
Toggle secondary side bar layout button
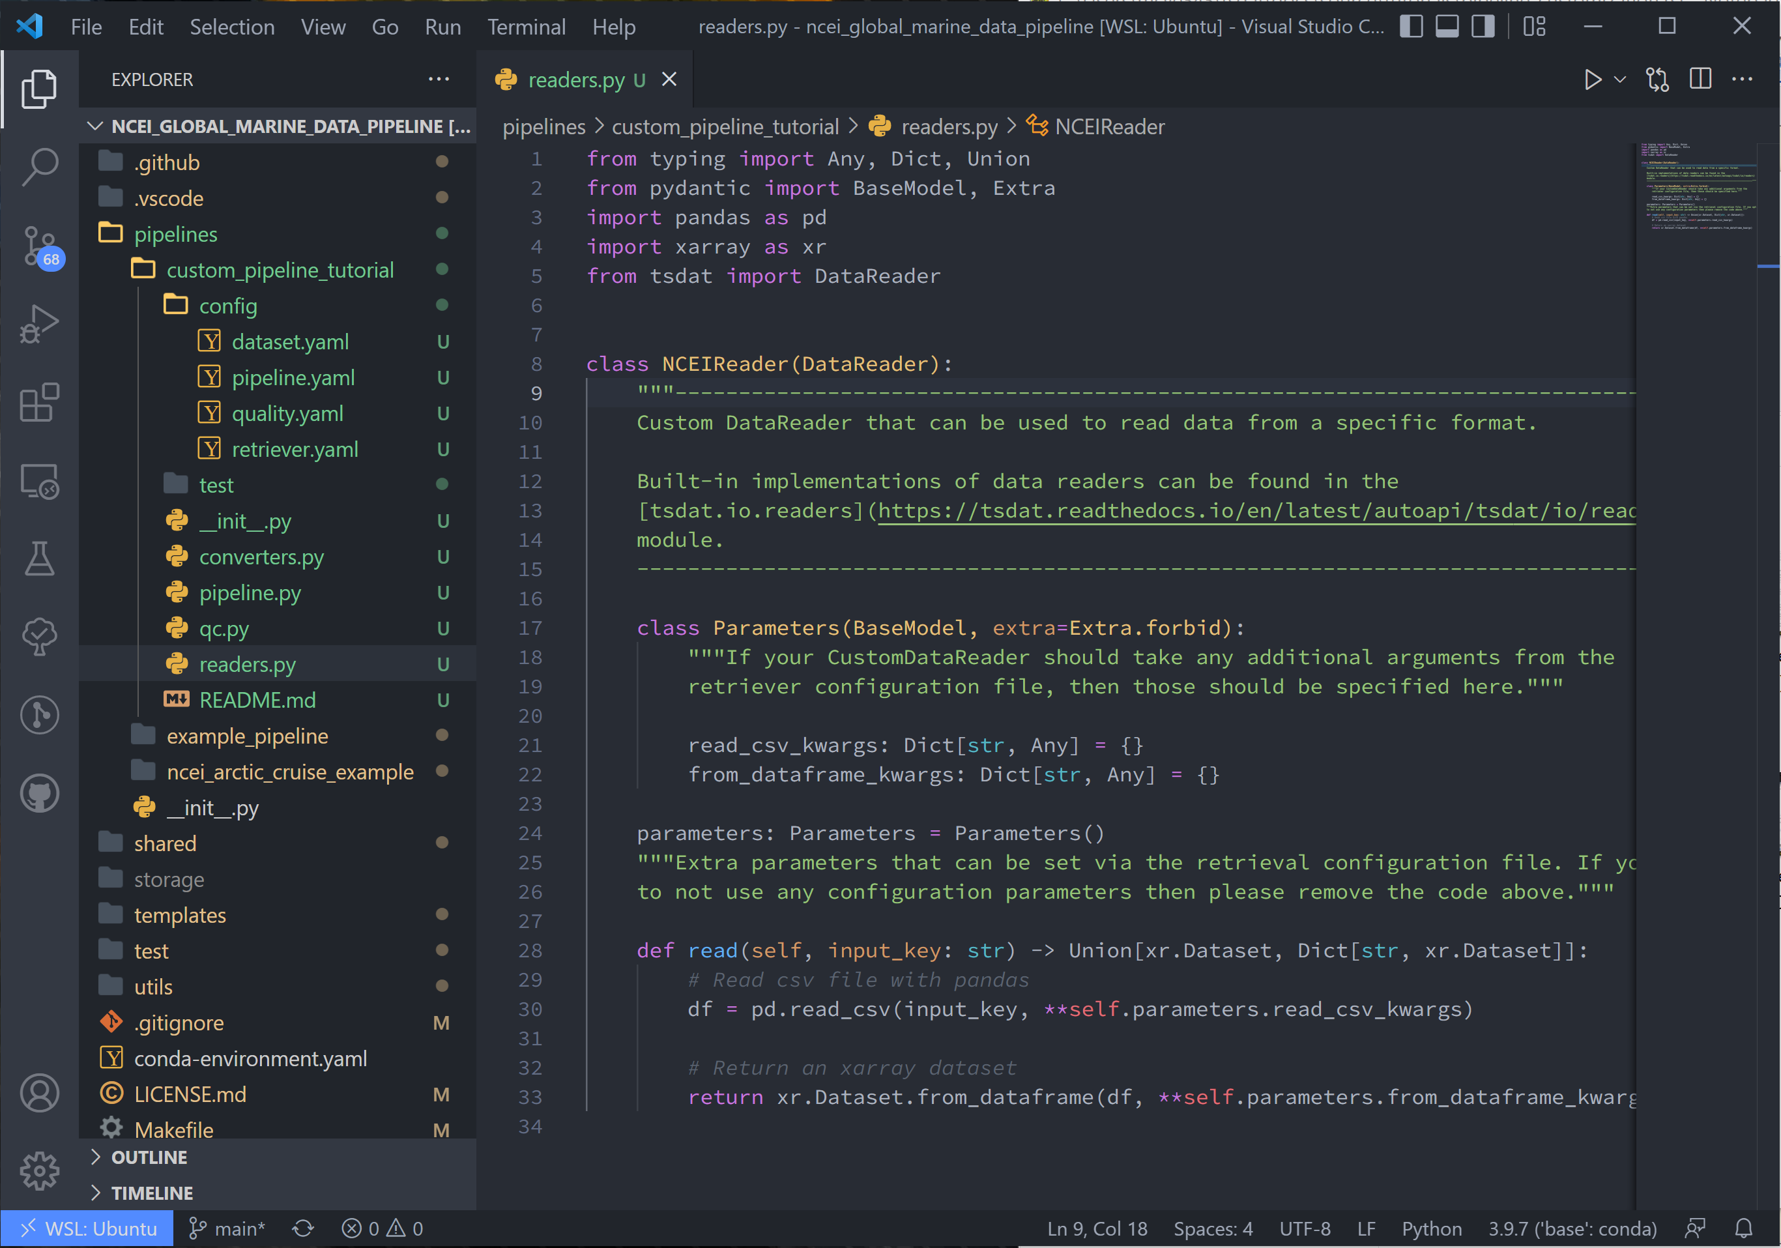tap(1483, 26)
